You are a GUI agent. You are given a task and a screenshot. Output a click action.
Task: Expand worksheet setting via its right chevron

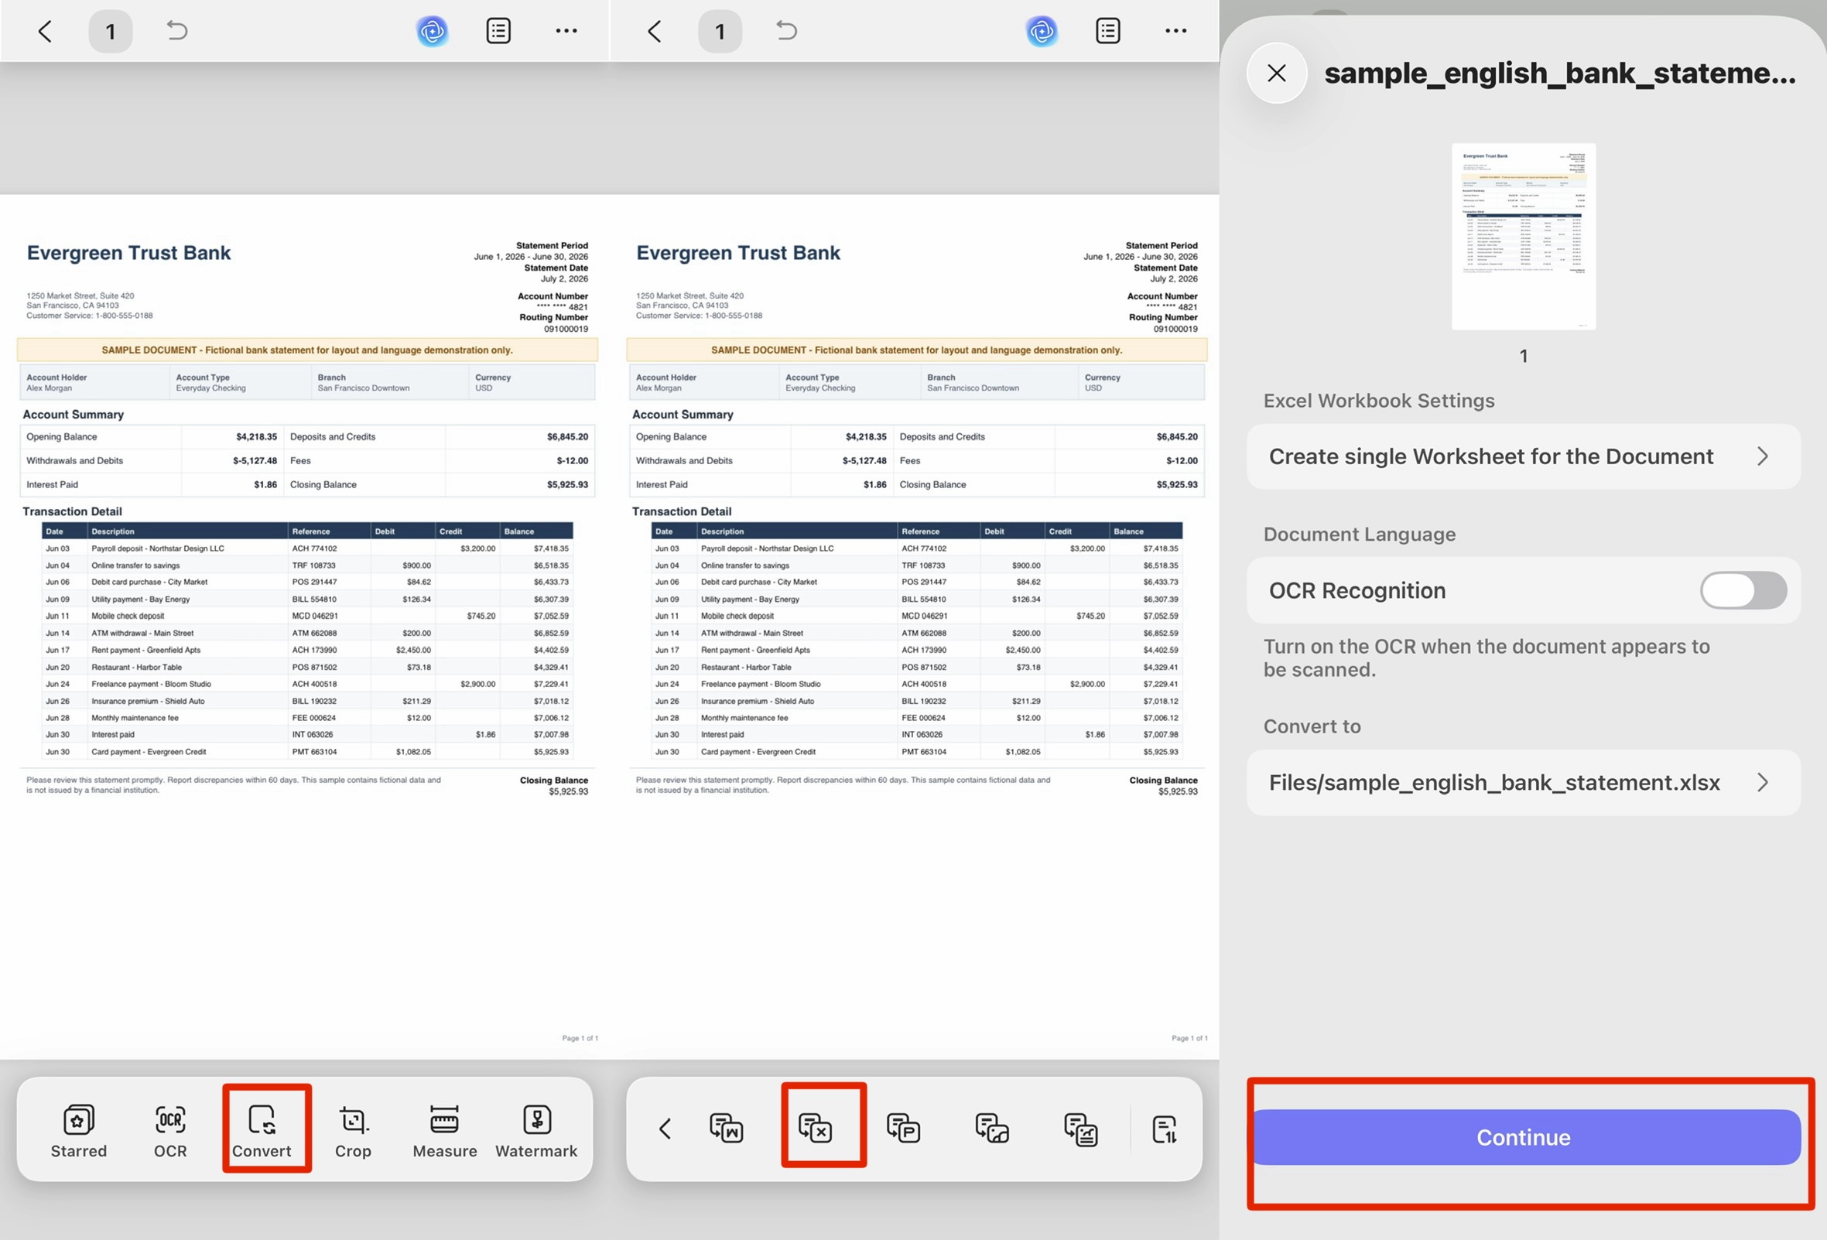pyautogui.click(x=1763, y=456)
